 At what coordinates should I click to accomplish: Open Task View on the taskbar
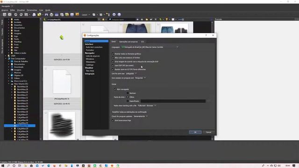[20, 166]
